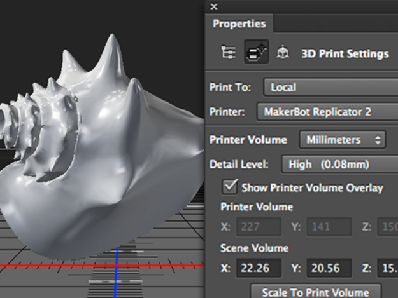Click the Printer Volume Z field

pos(388,227)
